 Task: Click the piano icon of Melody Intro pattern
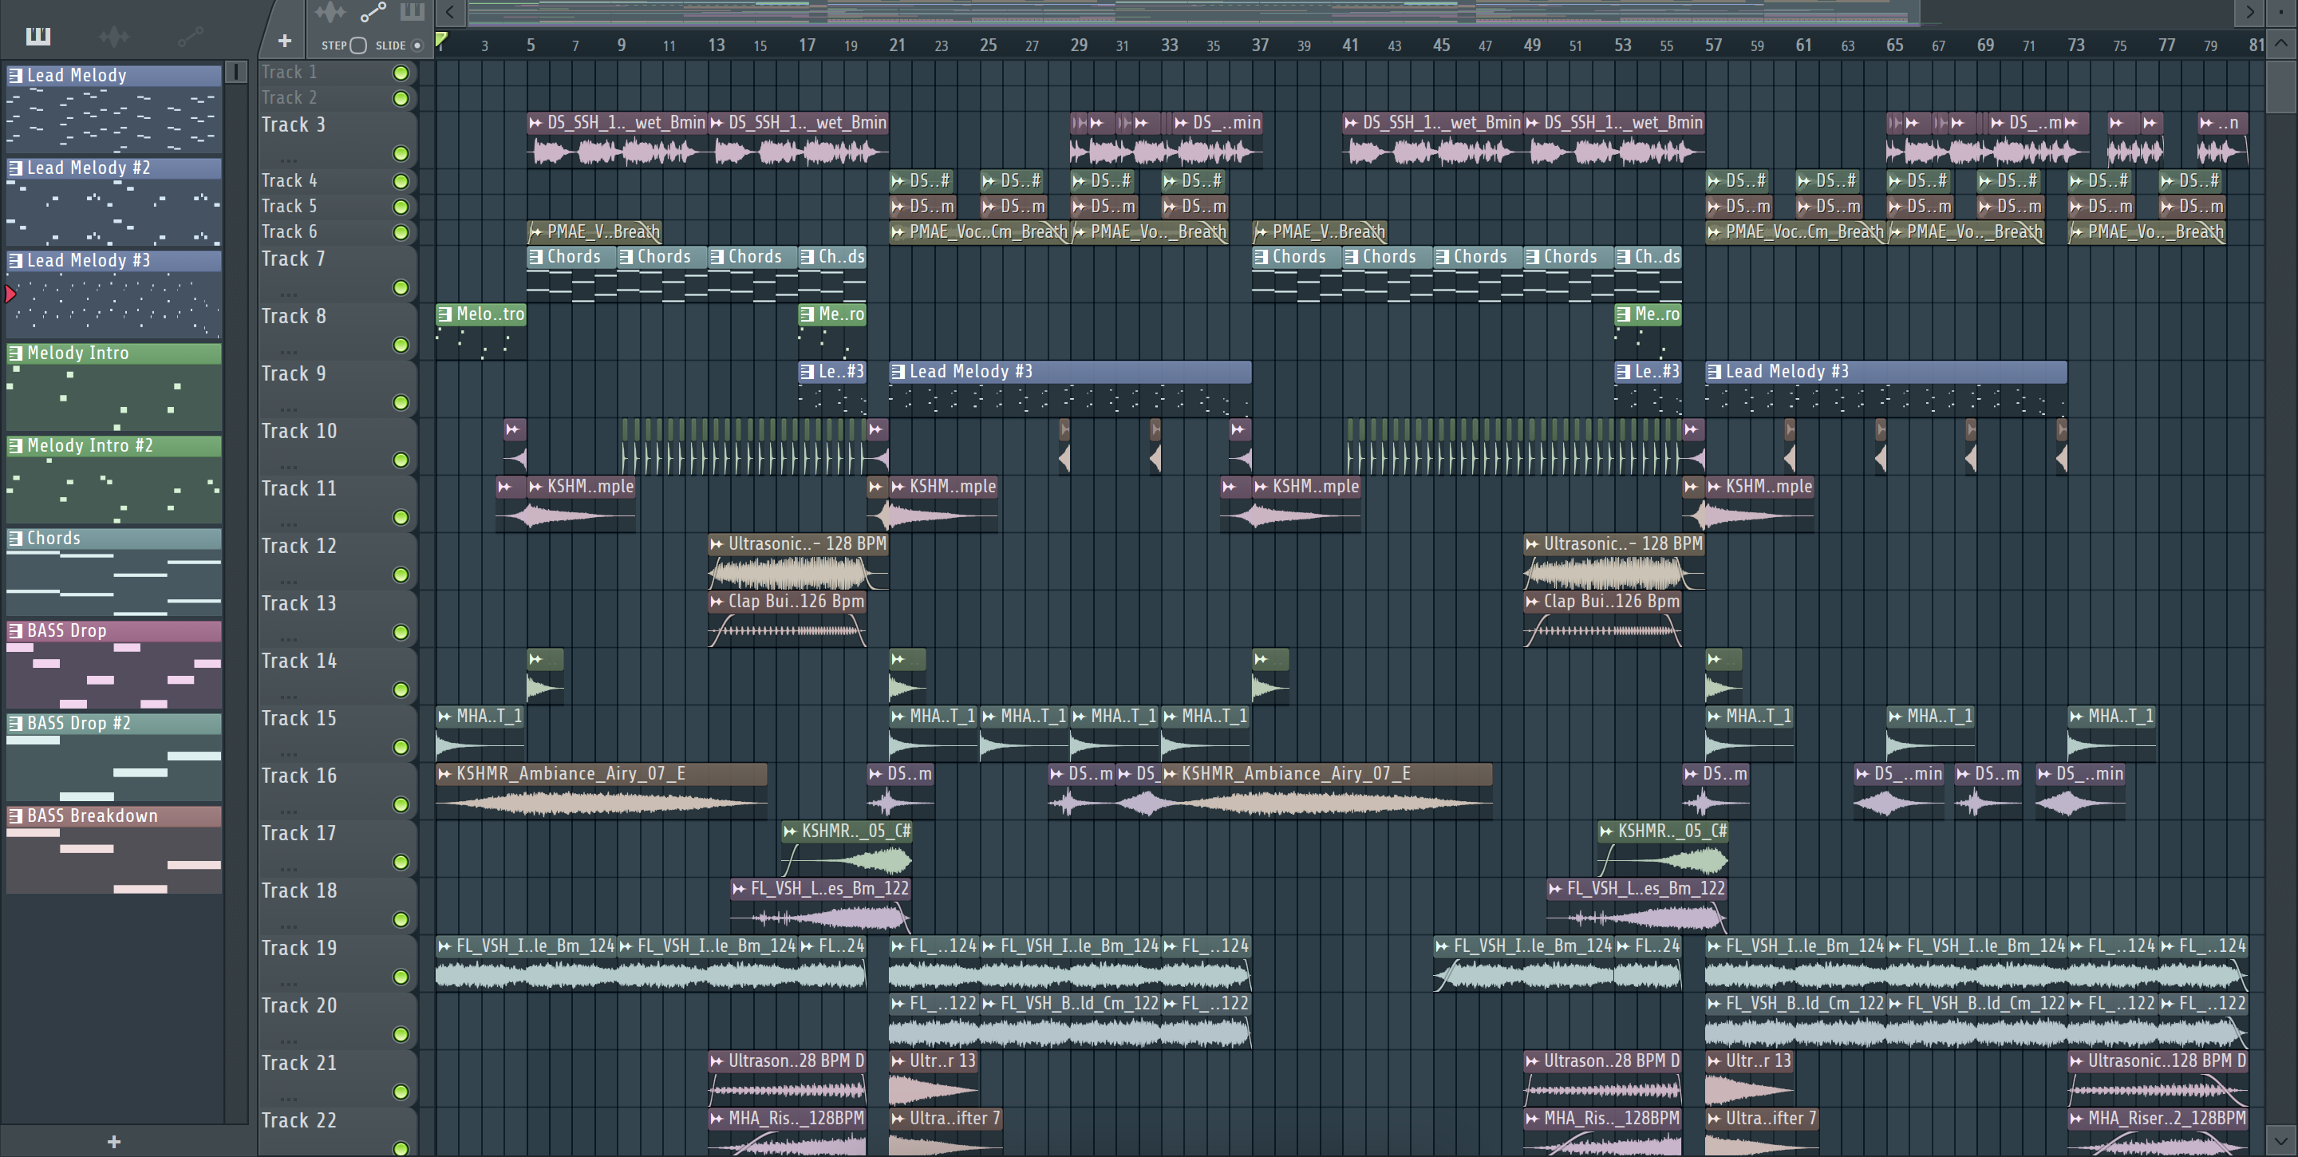point(15,353)
